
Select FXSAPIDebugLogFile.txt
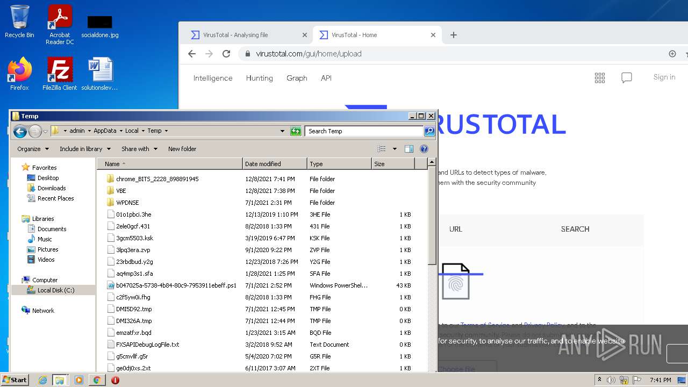pos(147,345)
